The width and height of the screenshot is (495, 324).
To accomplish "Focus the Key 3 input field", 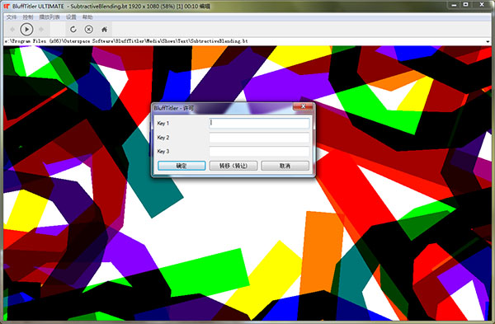I will (259, 152).
